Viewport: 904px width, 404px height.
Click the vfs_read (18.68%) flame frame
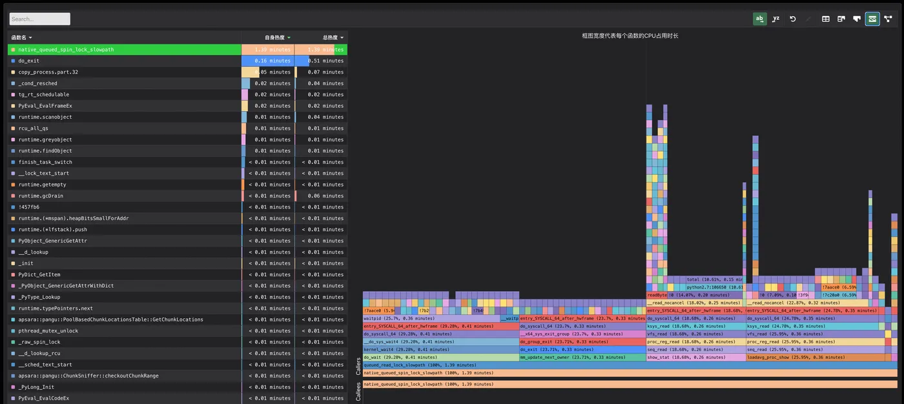[696, 334]
